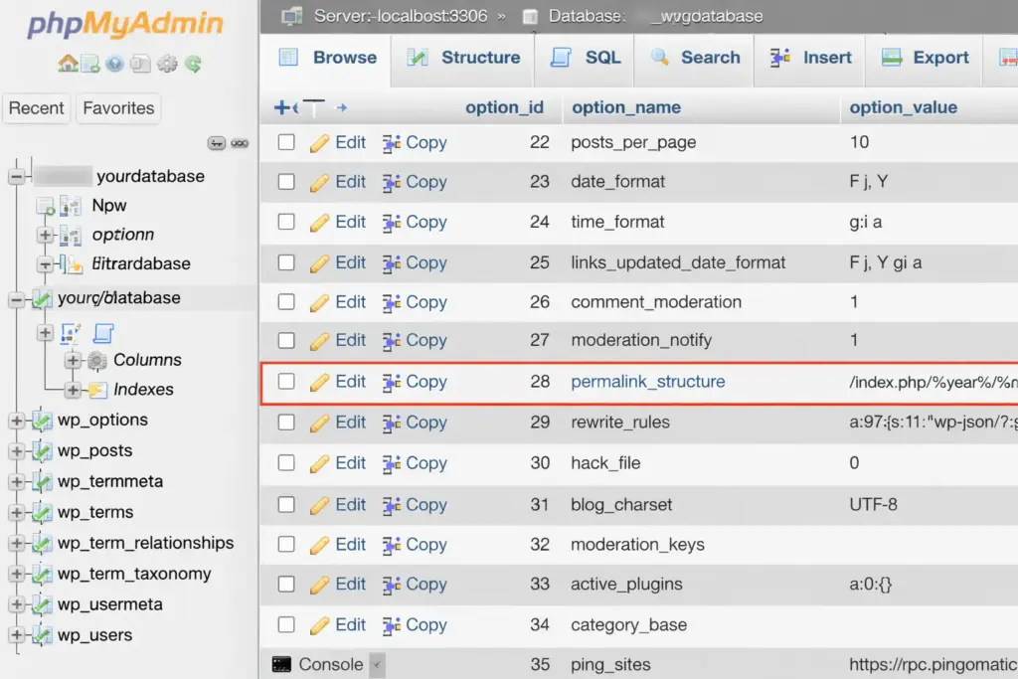Open navigation panel settings gear icon
The image size is (1018, 679).
167,64
